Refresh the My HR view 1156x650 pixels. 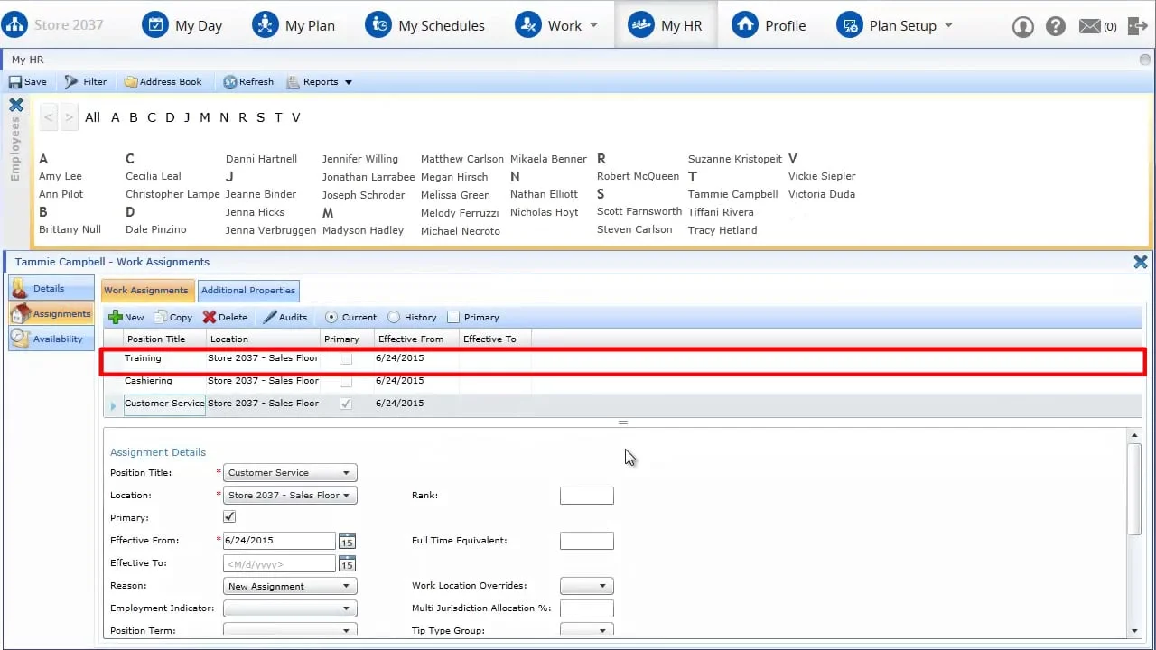pos(248,81)
